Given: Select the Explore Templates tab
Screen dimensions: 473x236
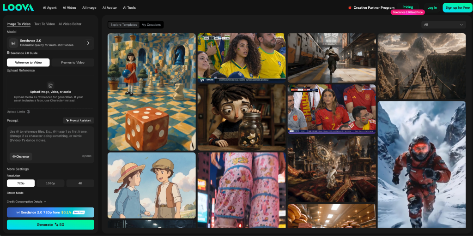Looking at the screenshot, I should pyautogui.click(x=124, y=25).
